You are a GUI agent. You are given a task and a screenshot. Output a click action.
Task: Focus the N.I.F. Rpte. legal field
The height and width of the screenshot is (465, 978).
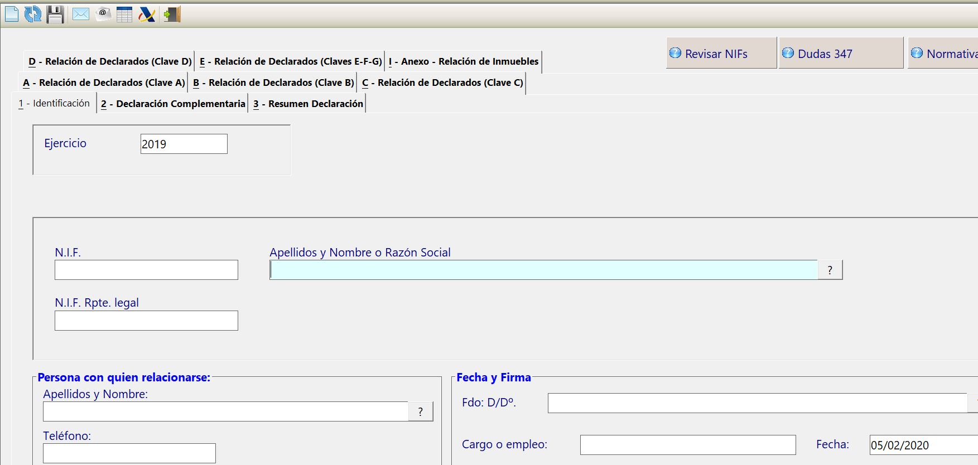pos(146,321)
